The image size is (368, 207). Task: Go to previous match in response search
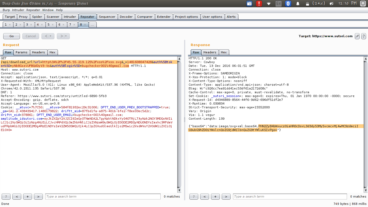click(204, 196)
